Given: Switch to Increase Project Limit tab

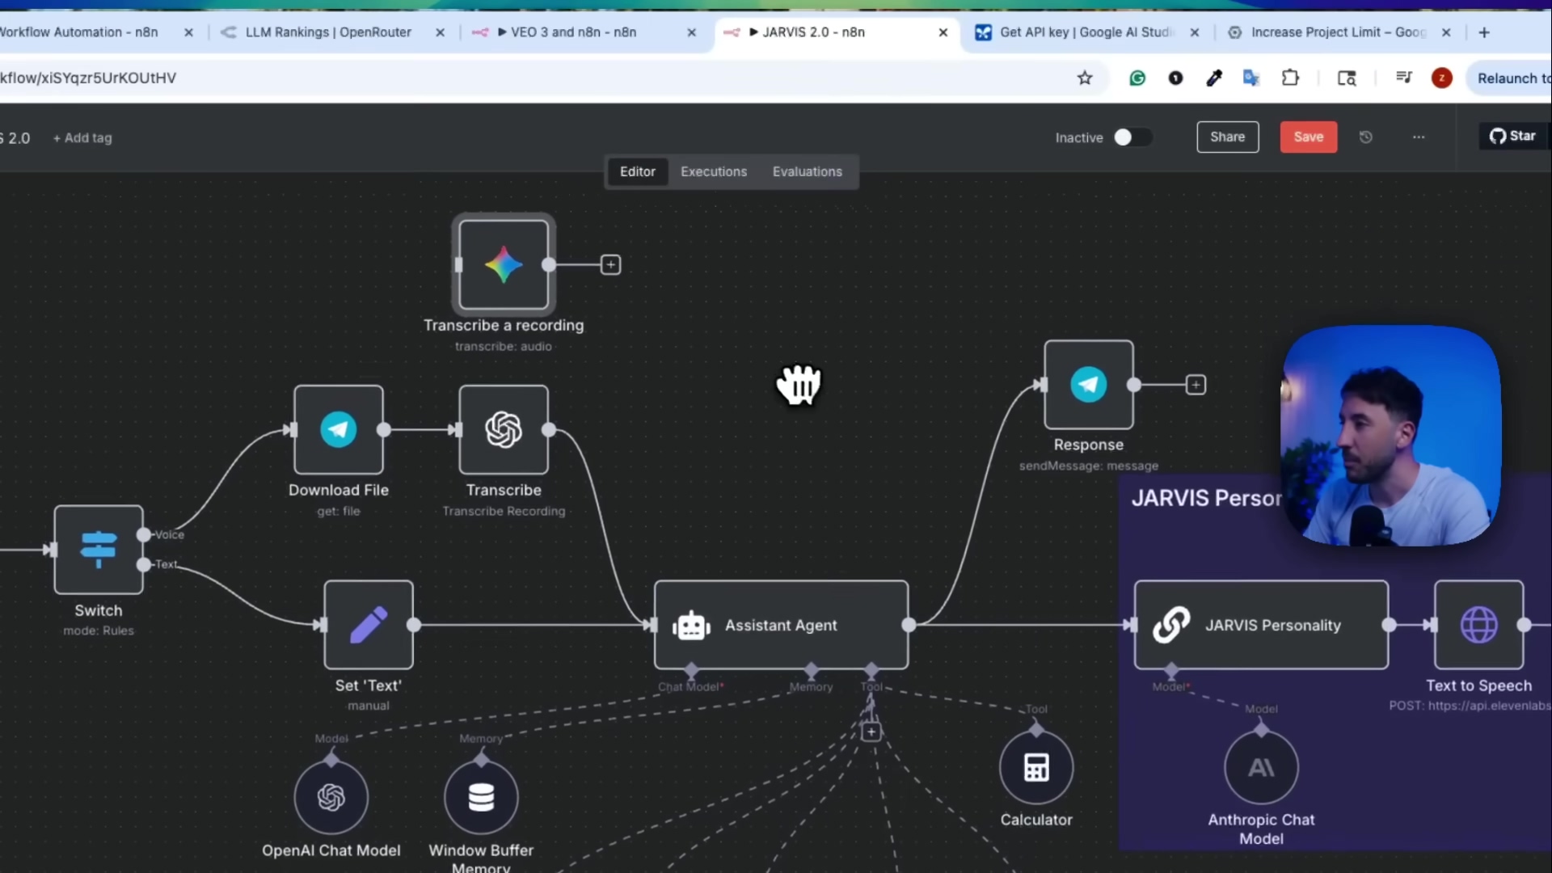Looking at the screenshot, I should (x=1338, y=32).
